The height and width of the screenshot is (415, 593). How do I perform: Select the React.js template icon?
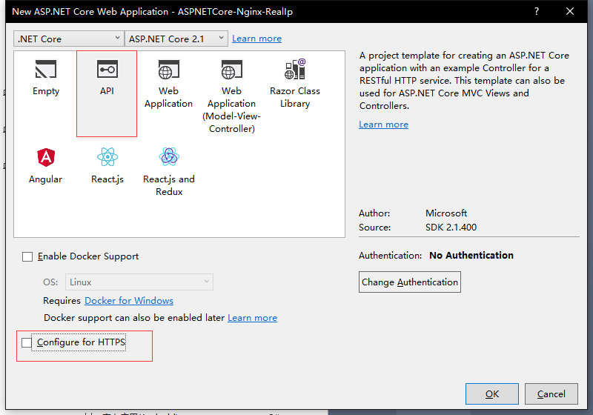pos(107,158)
